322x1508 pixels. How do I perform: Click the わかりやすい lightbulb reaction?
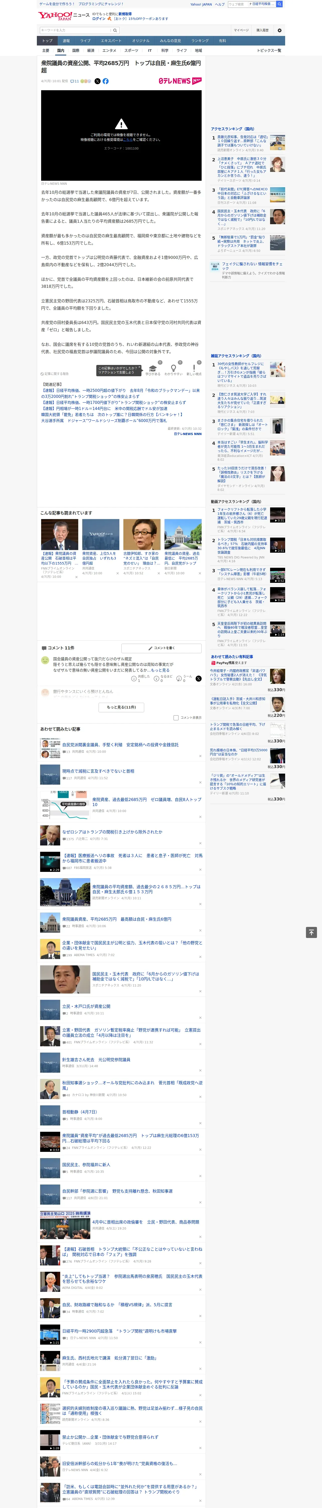(173, 369)
